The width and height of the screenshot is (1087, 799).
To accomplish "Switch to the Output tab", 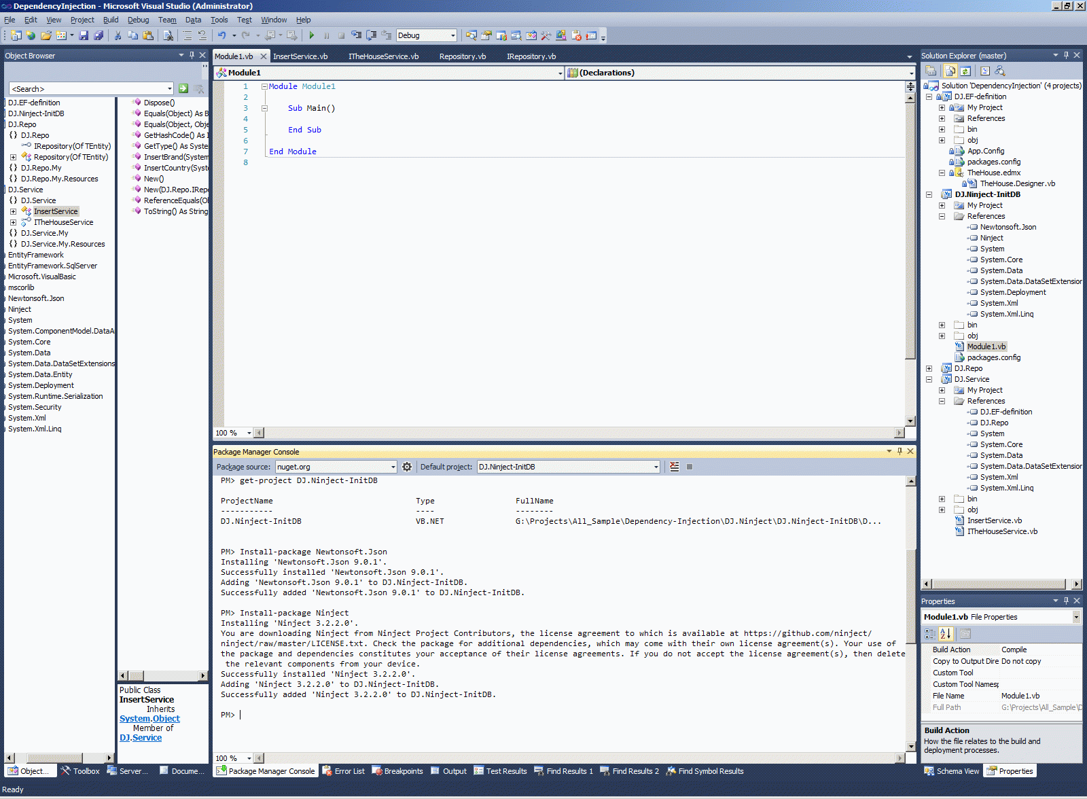I will (449, 771).
